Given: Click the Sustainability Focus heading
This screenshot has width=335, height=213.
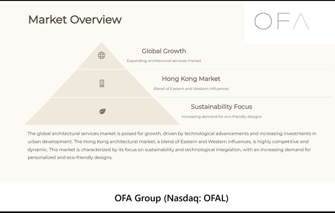Looking at the screenshot, I should 221,107.
